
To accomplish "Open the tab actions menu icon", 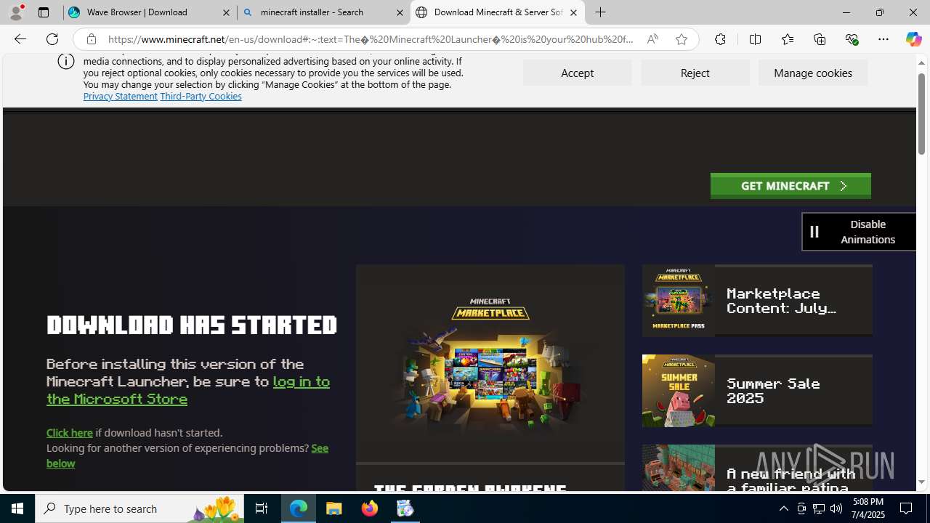I will point(44,12).
